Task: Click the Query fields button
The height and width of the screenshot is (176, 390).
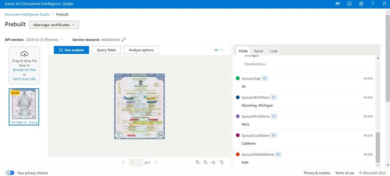Action: (x=106, y=50)
